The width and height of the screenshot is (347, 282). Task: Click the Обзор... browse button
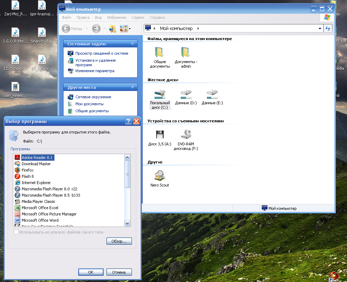[119, 241]
